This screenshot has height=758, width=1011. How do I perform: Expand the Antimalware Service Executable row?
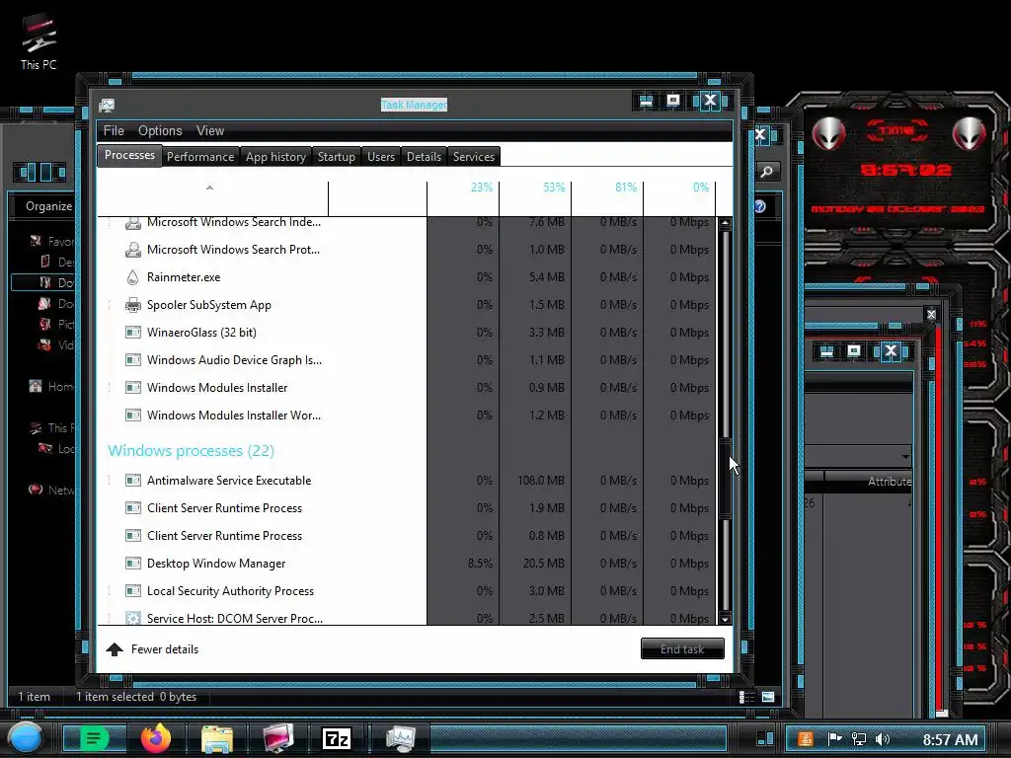(109, 481)
